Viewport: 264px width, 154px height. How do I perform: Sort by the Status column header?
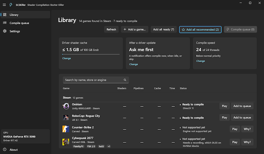(183, 88)
